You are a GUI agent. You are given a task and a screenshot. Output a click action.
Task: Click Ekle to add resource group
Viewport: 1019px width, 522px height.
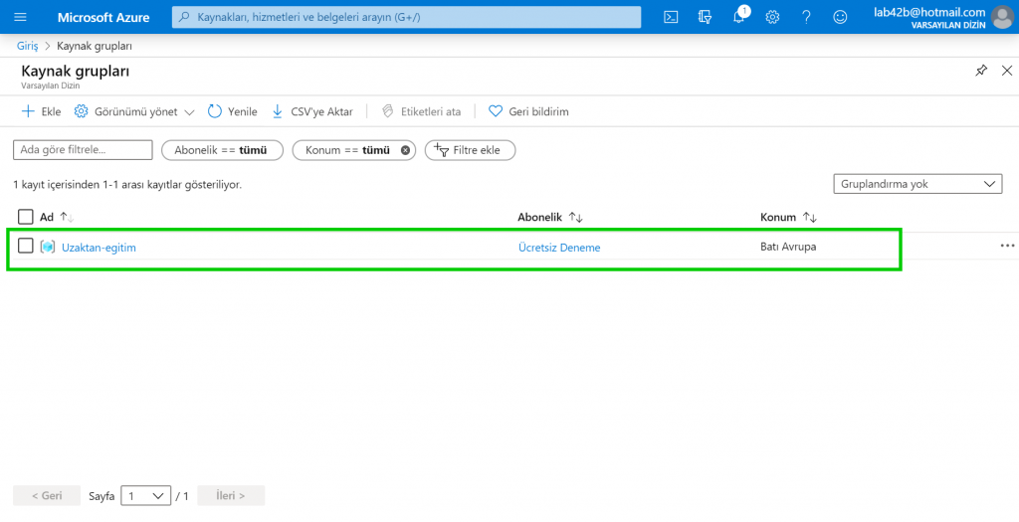point(41,111)
